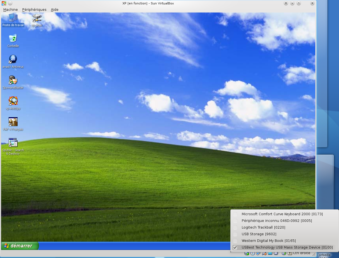The width and height of the screenshot is (339, 258).
Task: Click the keep-above double chevron title button
Action: coord(286,3)
